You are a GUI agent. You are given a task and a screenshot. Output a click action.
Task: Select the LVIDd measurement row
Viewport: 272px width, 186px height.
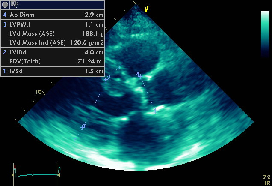tap(52, 52)
